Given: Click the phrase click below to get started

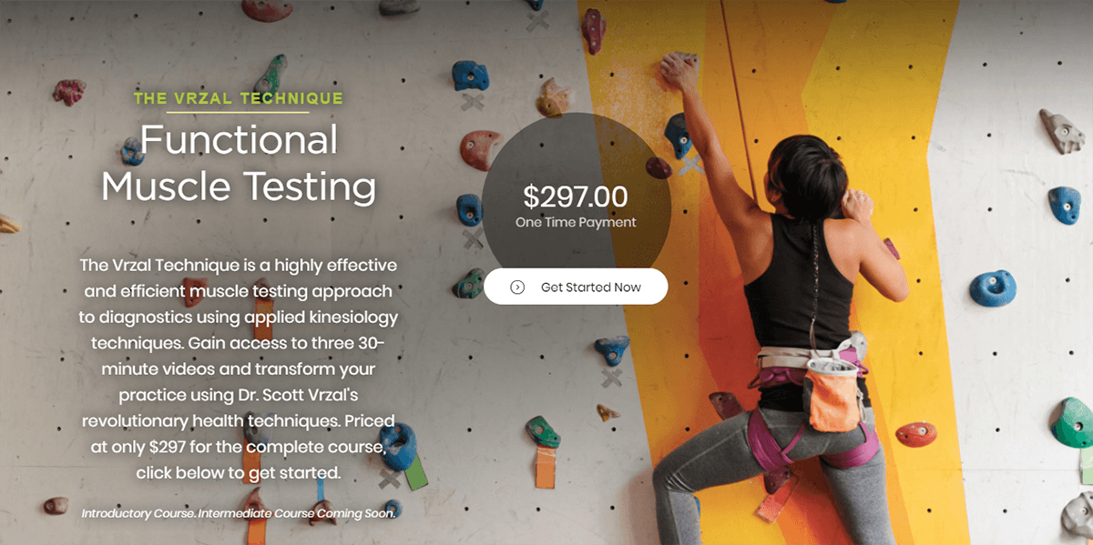Looking at the screenshot, I should pyautogui.click(x=239, y=472).
